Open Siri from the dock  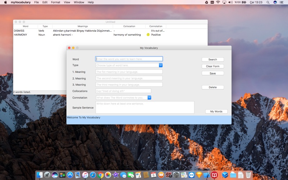pos(55,175)
